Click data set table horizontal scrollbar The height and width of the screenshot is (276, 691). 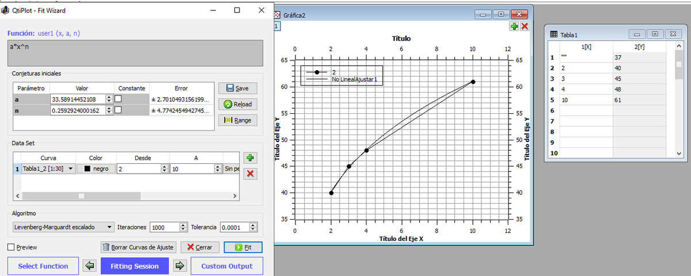point(126,196)
